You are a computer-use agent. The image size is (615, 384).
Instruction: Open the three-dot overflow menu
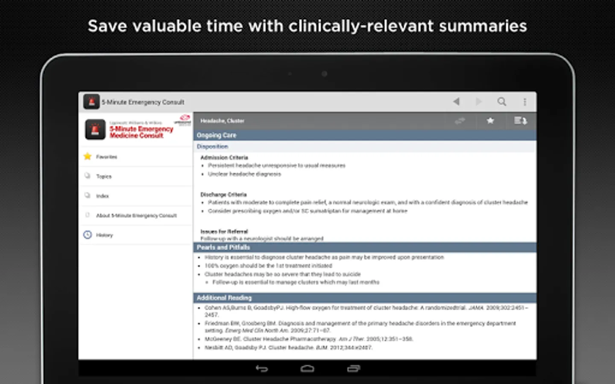pyautogui.click(x=525, y=102)
